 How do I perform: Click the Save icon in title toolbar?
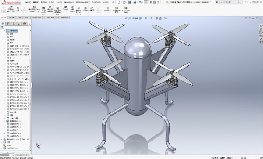click(129, 2)
